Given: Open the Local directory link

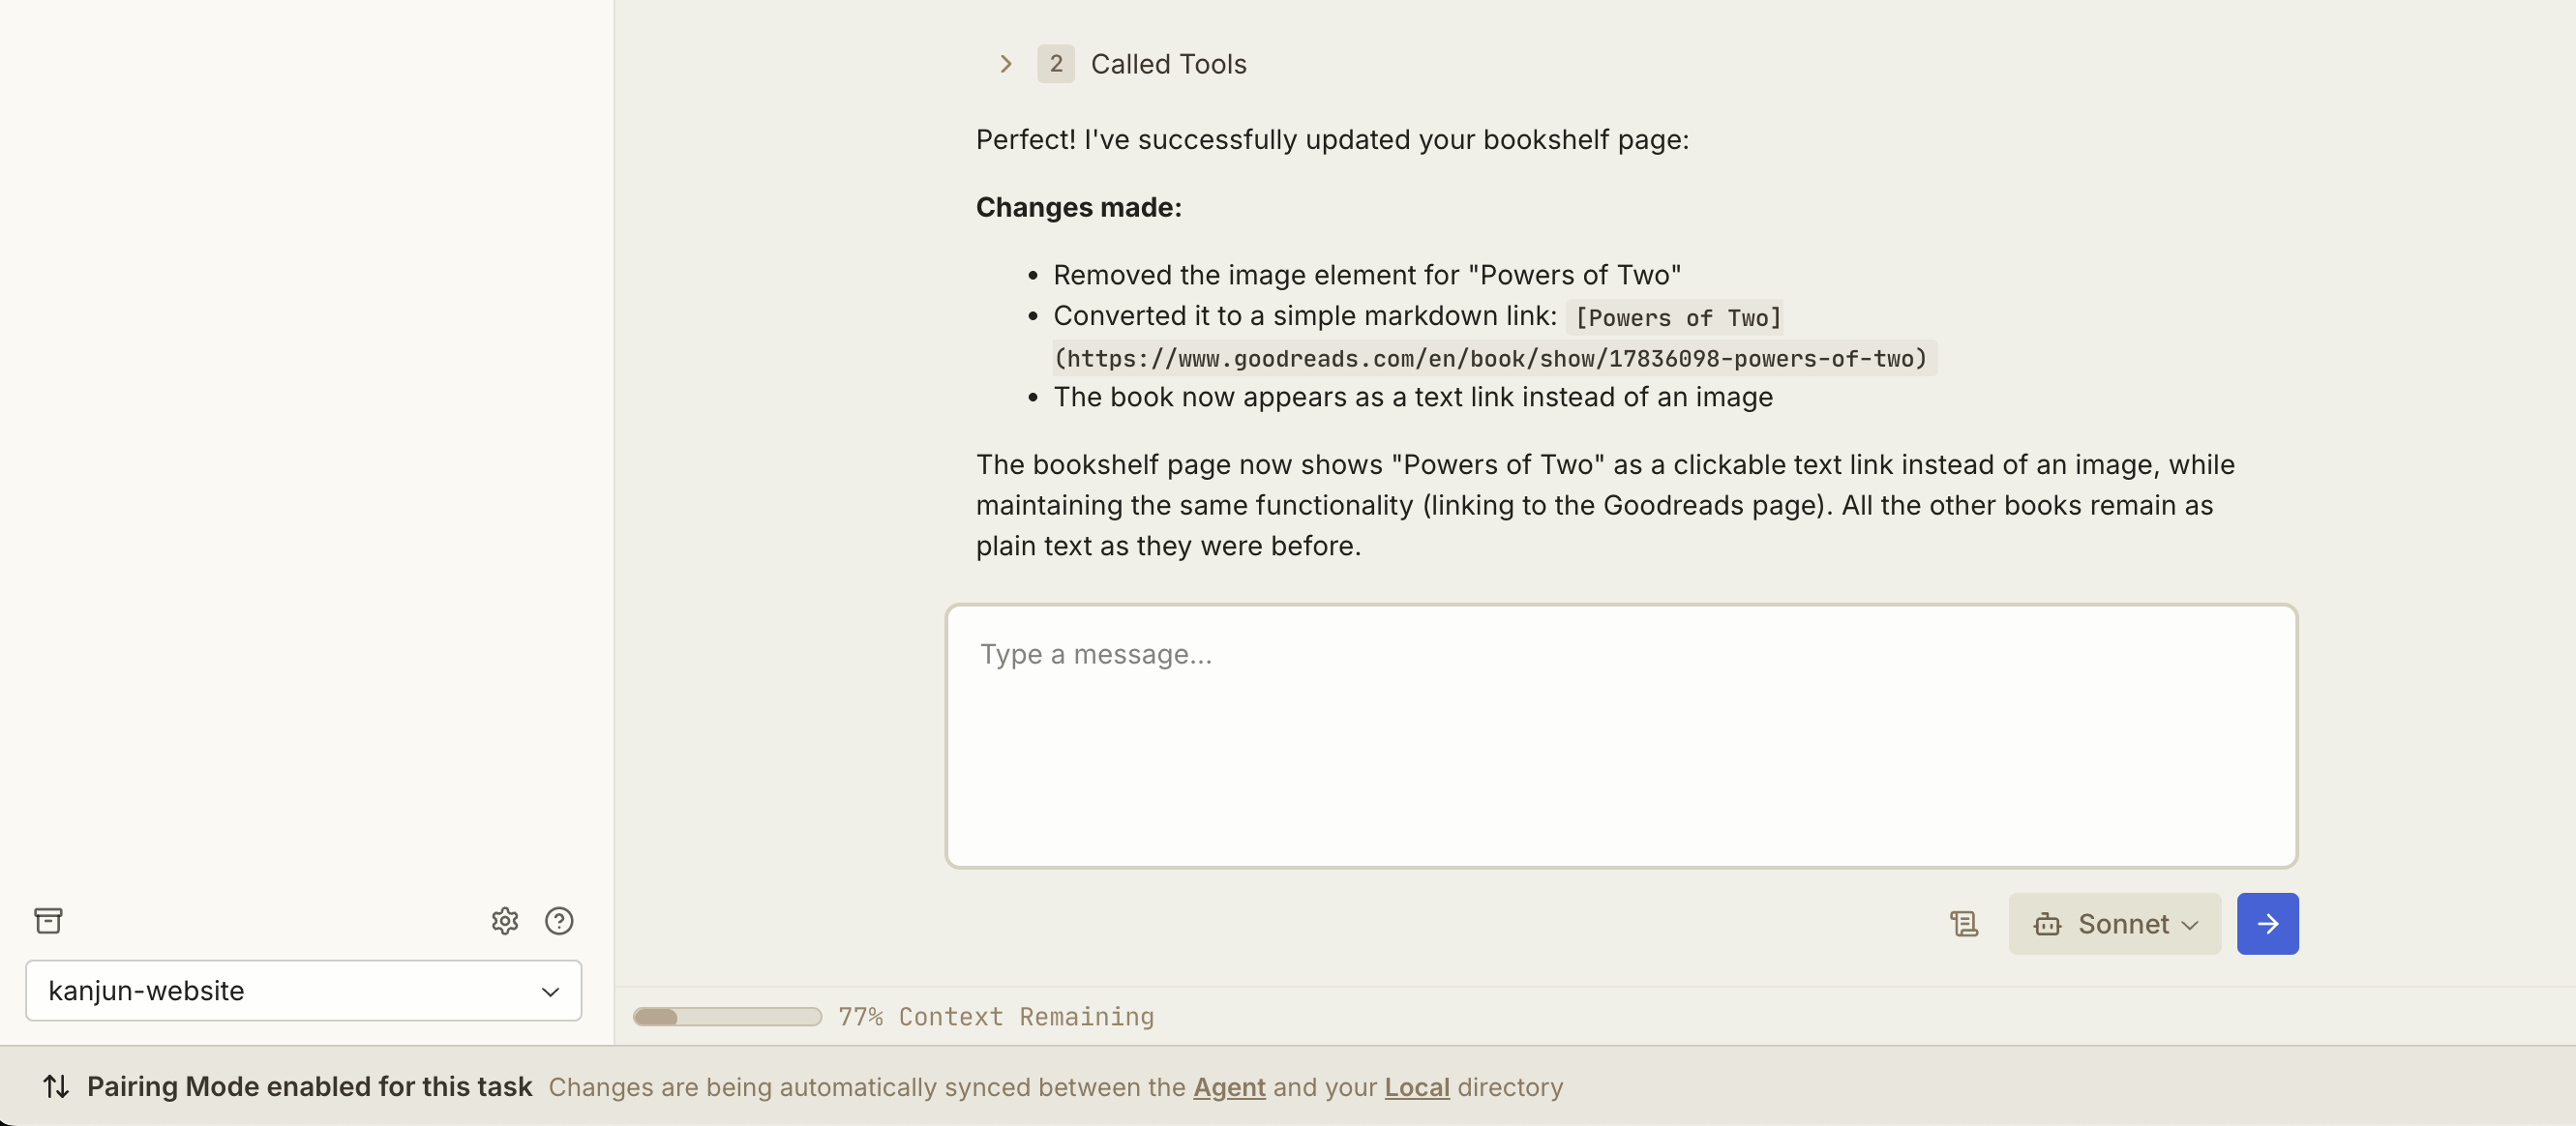Looking at the screenshot, I should (1416, 1087).
